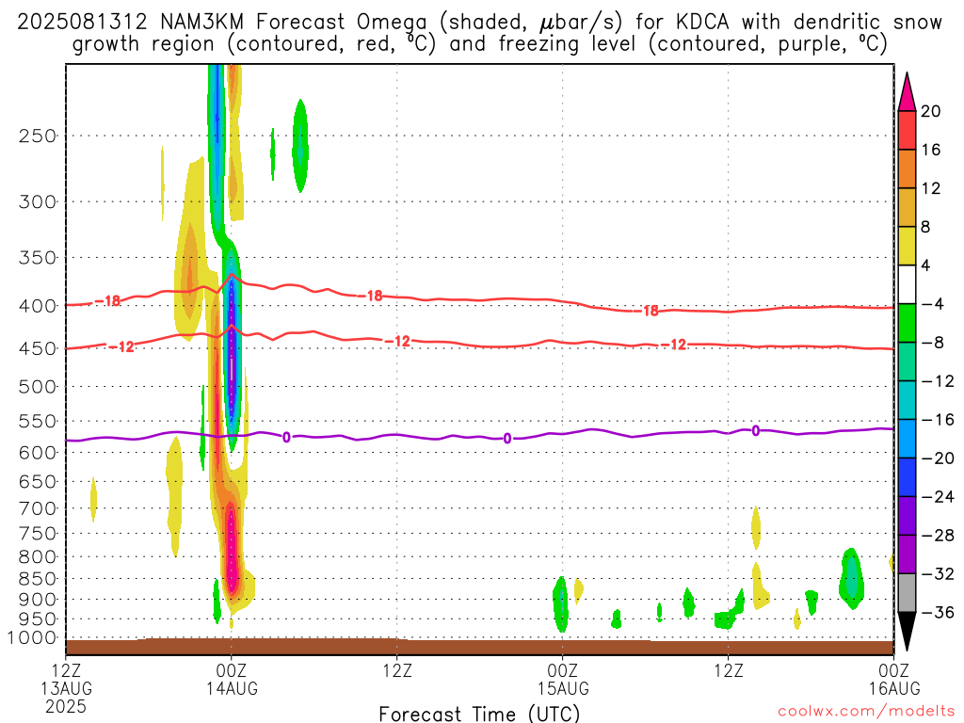Click the color bar value label 20
The height and width of the screenshot is (723, 964).
click(930, 111)
